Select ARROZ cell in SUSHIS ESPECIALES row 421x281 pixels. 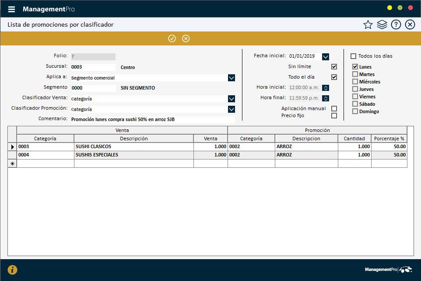306,155
